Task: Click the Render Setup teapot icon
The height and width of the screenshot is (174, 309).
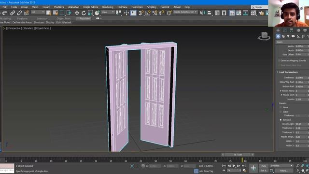Action: (261, 13)
